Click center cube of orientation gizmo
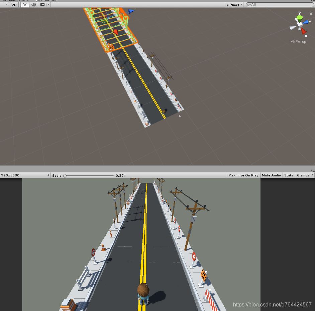This screenshot has height=311, width=315. [x=300, y=25]
